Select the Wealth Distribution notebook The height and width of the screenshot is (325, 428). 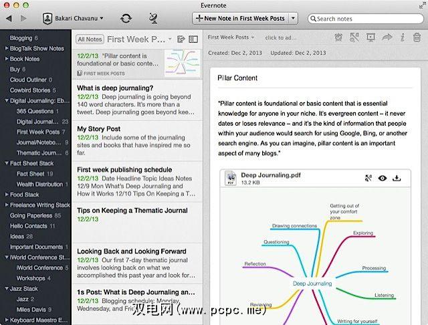point(42,184)
